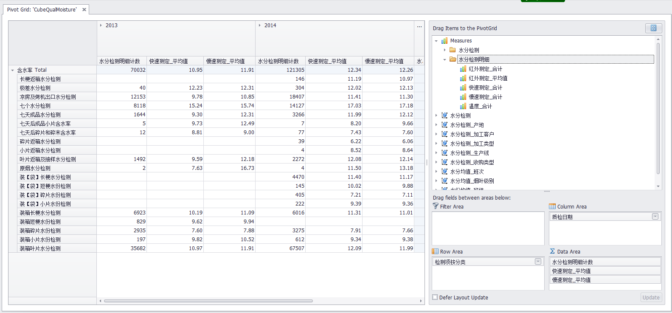Click the open 水分检测明细 folder icon
Image resolution: width=672 pixels, height=313 pixels.
(x=453, y=59)
